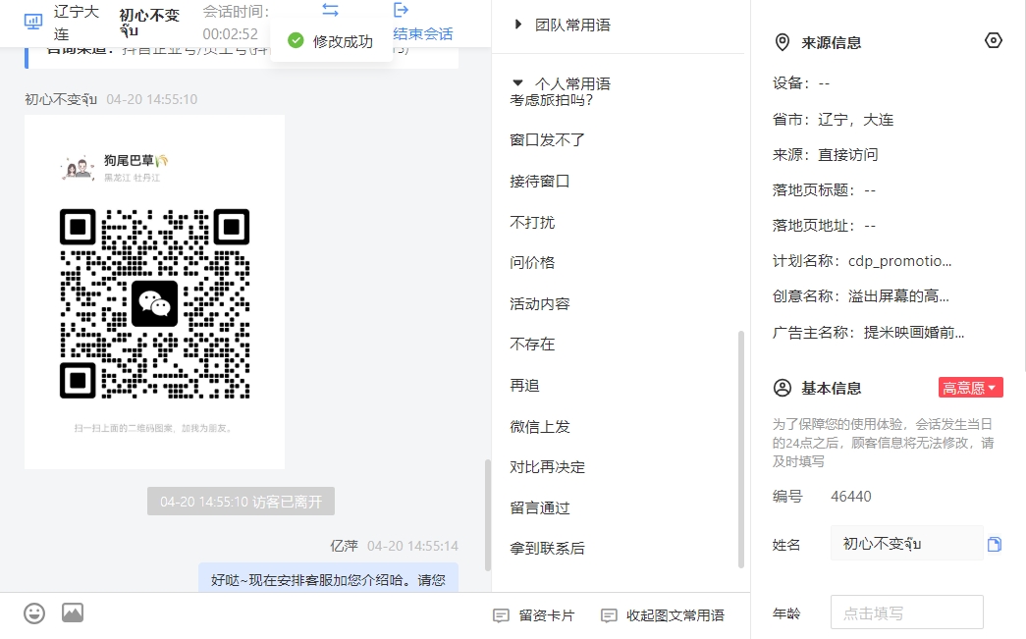Click the 修改成功 toast text
Viewport: 1026px width, 639px height.
pos(343,41)
